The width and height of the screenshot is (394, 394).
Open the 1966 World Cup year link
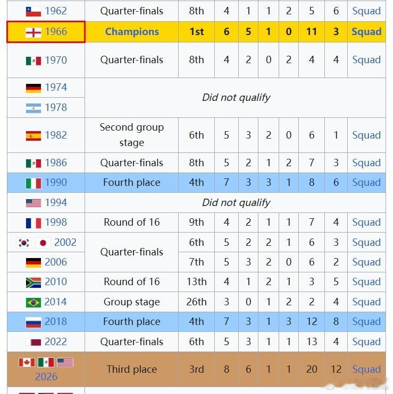click(x=56, y=32)
